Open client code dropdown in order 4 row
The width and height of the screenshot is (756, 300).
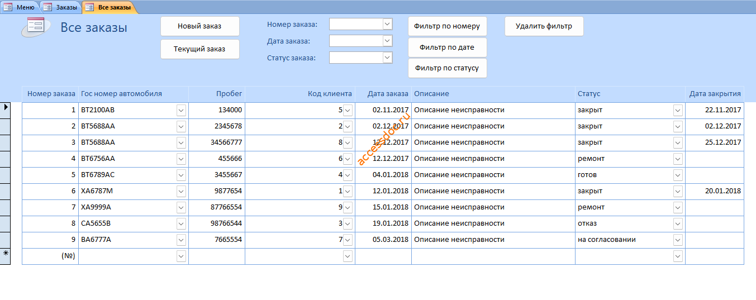click(x=348, y=159)
